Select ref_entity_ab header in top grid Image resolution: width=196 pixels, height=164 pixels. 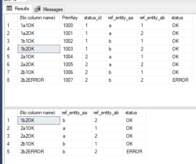(x=154, y=18)
